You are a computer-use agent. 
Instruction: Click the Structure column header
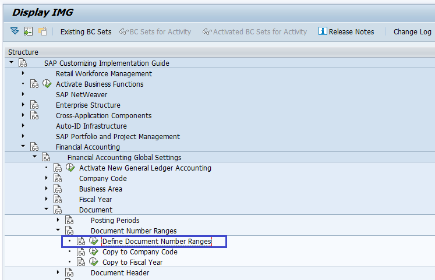pos(23,52)
